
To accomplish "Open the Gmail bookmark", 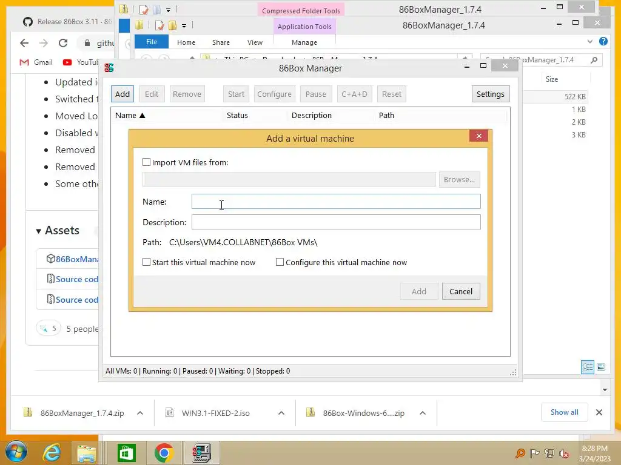I will click(36, 62).
